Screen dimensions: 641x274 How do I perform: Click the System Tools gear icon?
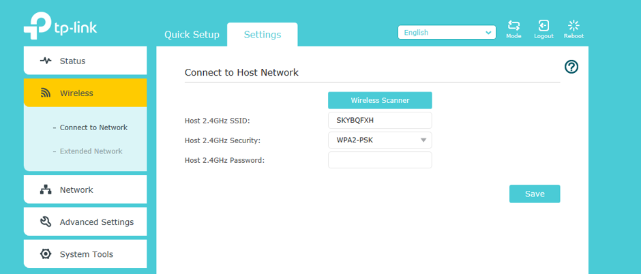tap(46, 254)
